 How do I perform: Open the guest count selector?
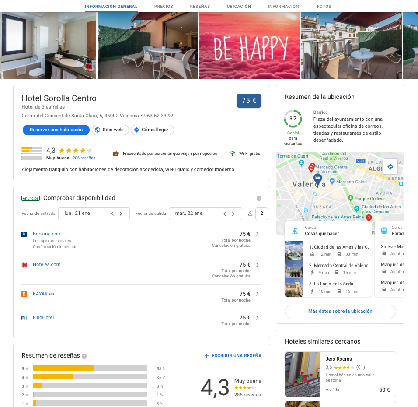(261, 214)
